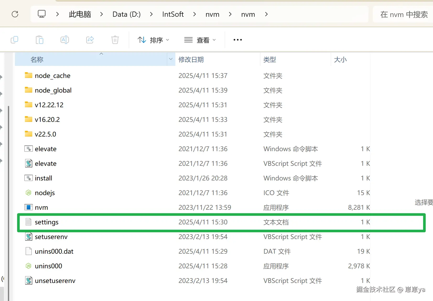Select the file named nodejs
This screenshot has height=301, width=433.
pyautogui.click(x=45, y=193)
